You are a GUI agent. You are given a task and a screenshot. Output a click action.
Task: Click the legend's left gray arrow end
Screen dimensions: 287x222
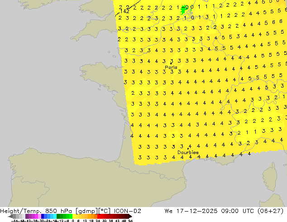coord(10,216)
